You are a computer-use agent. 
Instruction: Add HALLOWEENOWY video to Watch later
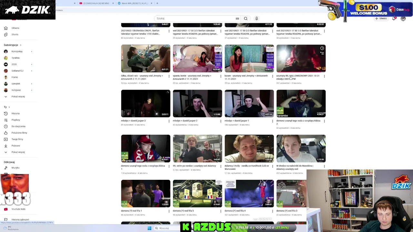322,48
